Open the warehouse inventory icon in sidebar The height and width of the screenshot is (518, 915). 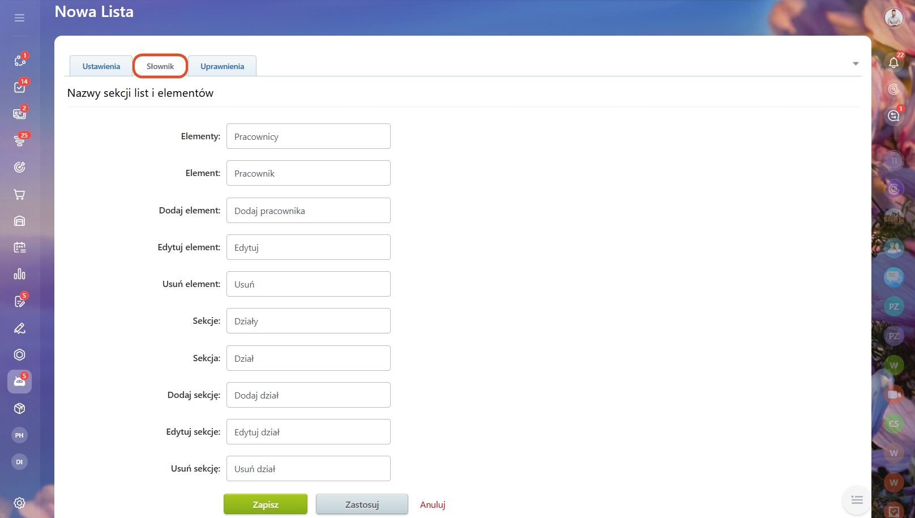(x=19, y=221)
